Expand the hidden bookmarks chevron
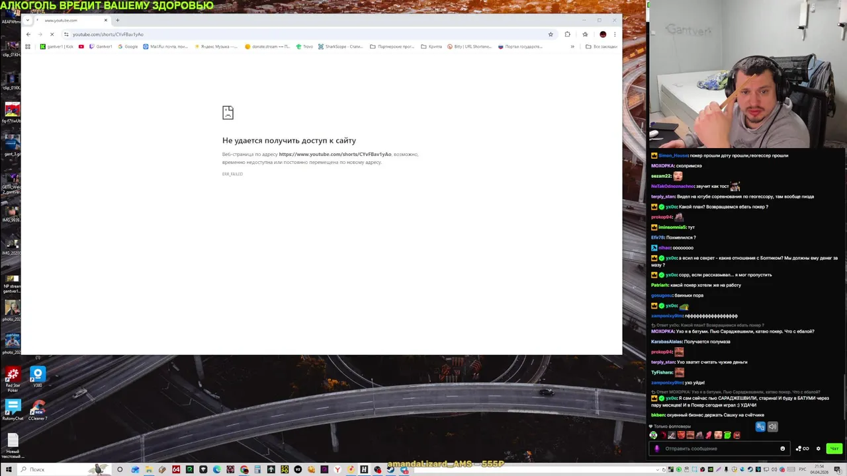847x476 pixels. (x=572, y=46)
